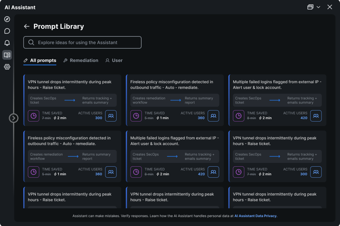Go back using the arrow beside Prompt Library
Screen dimensions: 340x226
coord(27,27)
